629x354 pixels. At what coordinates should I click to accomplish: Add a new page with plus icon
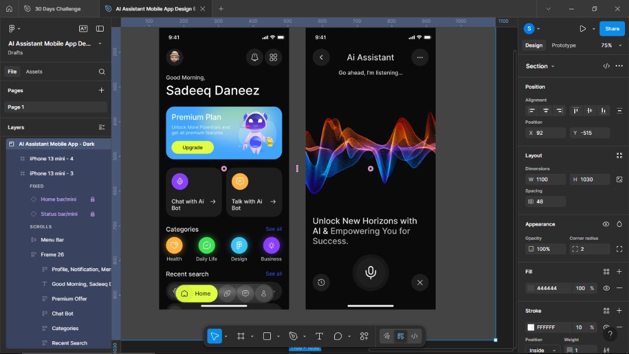pos(101,90)
